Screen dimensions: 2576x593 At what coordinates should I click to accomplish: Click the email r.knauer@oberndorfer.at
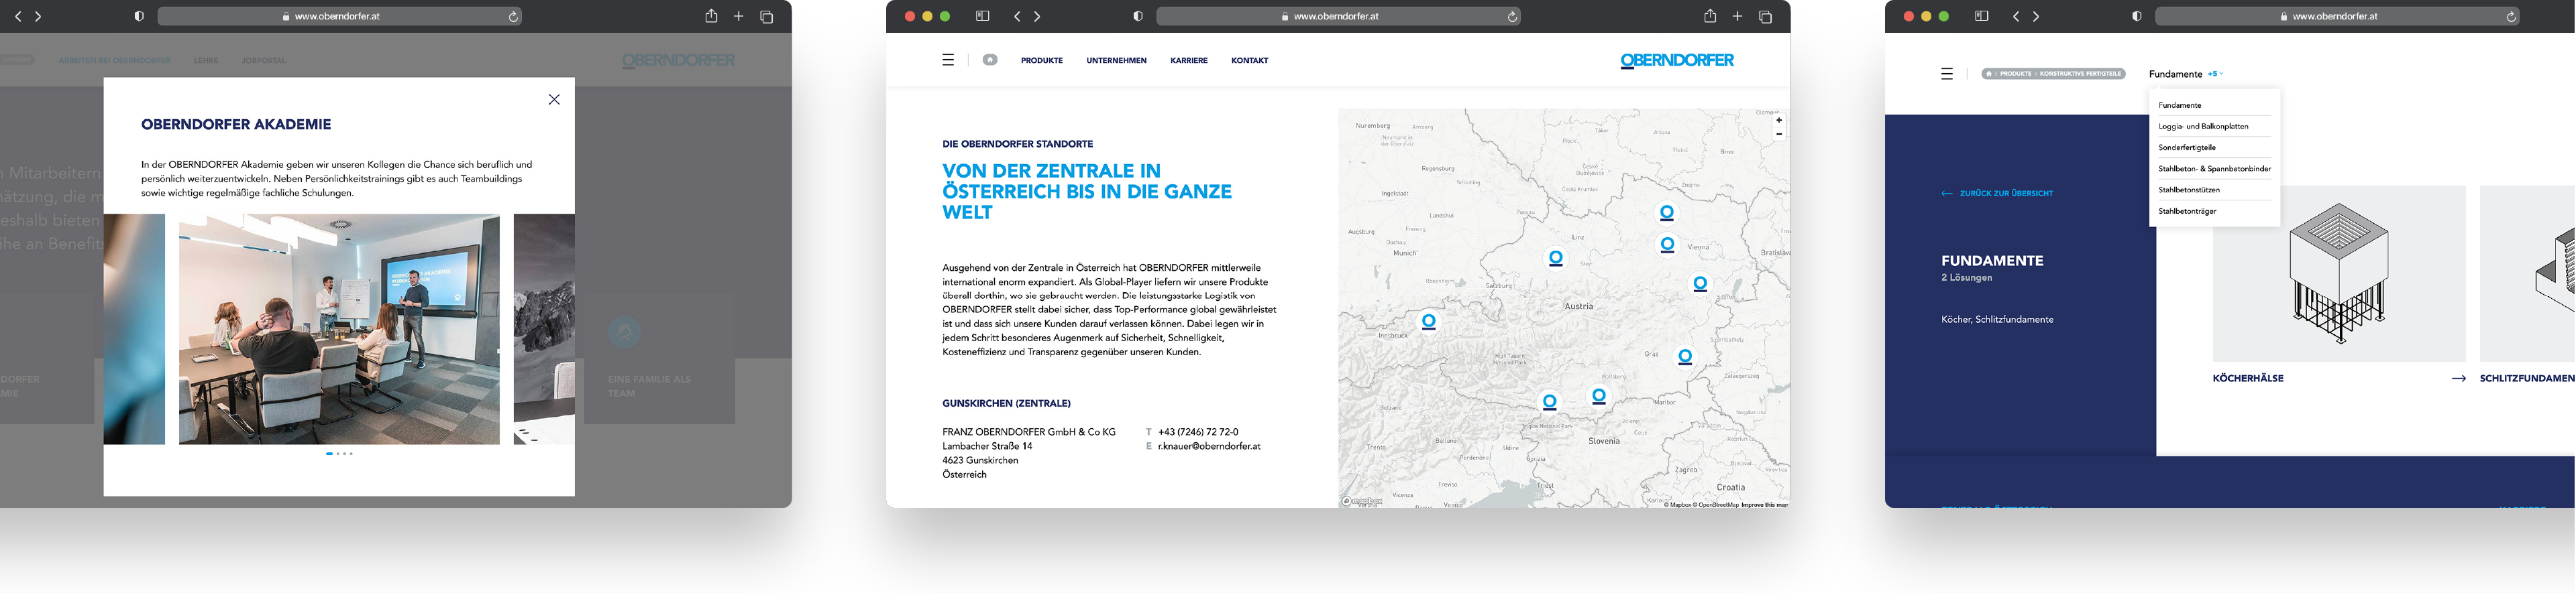click(1209, 446)
